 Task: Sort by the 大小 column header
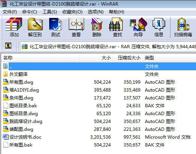tap(96, 58)
